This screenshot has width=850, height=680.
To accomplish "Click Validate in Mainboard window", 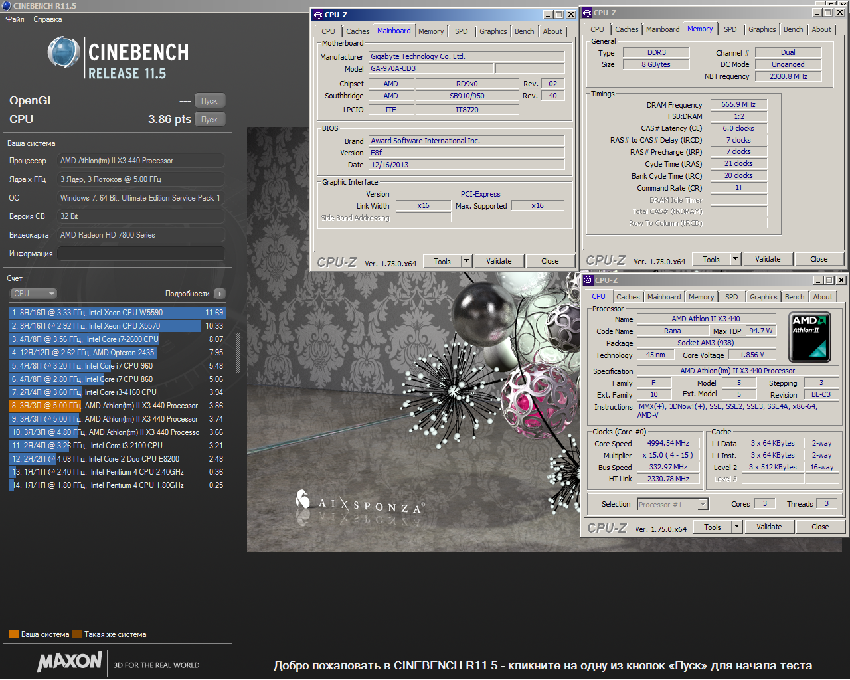I will (499, 261).
